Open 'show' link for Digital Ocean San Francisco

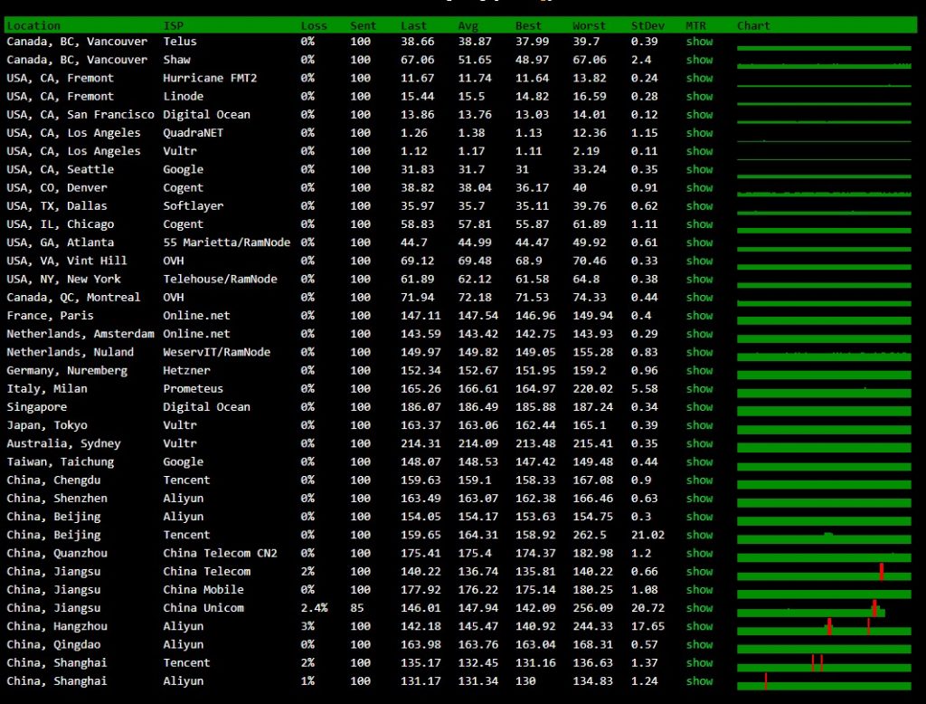[699, 115]
